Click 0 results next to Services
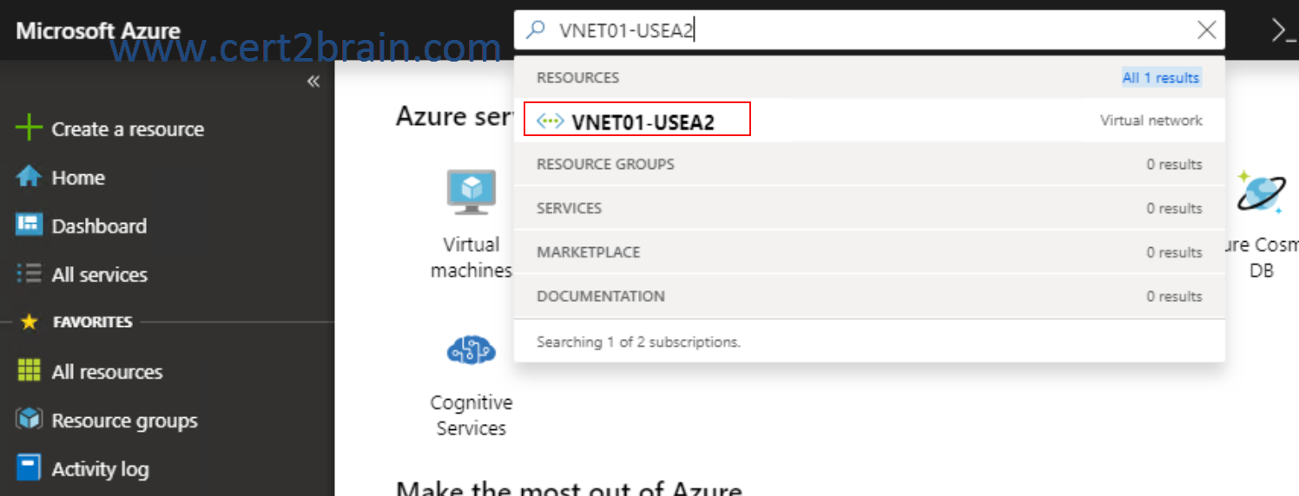Viewport: 1299px width, 496px height. pos(1174,208)
